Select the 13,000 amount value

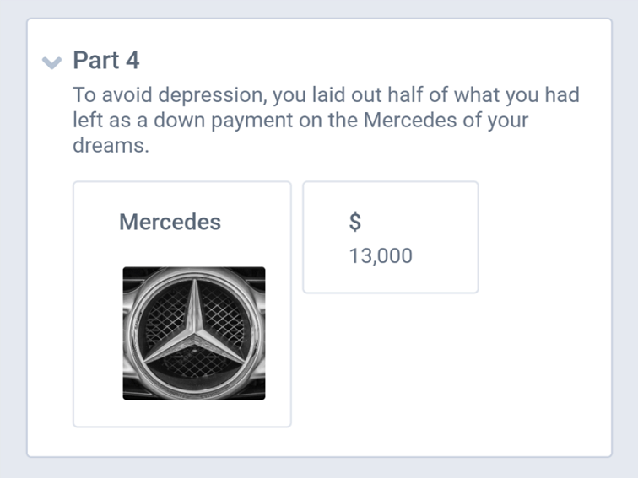tap(381, 256)
